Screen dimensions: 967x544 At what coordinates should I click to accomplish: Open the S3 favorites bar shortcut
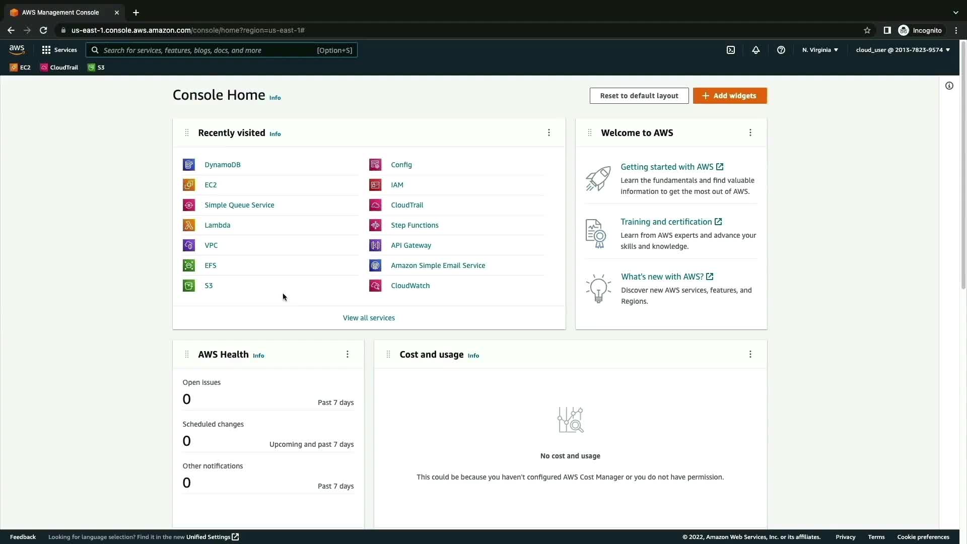[x=96, y=67]
